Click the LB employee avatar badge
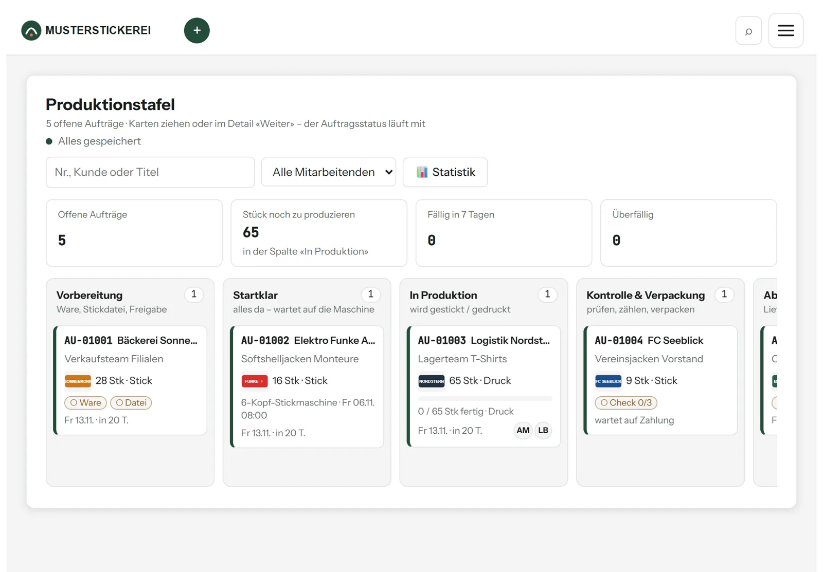Screen dimensions: 823x572 tap(543, 431)
